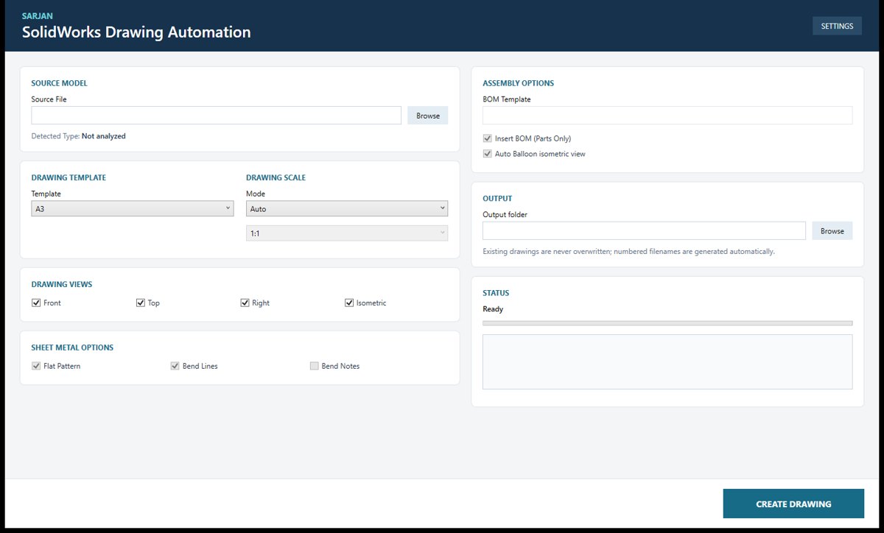Click the 'Not analyzed' detected type text
Screen dimensions: 884x533
tap(104, 136)
